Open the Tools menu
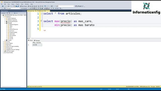 (22, 4)
